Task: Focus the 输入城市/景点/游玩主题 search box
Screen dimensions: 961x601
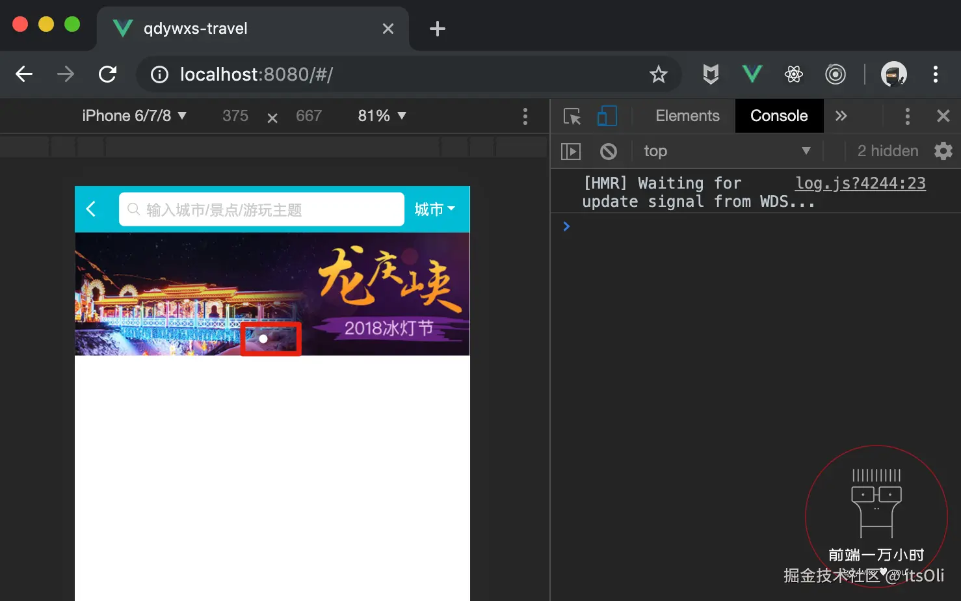Action: (261, 209)
